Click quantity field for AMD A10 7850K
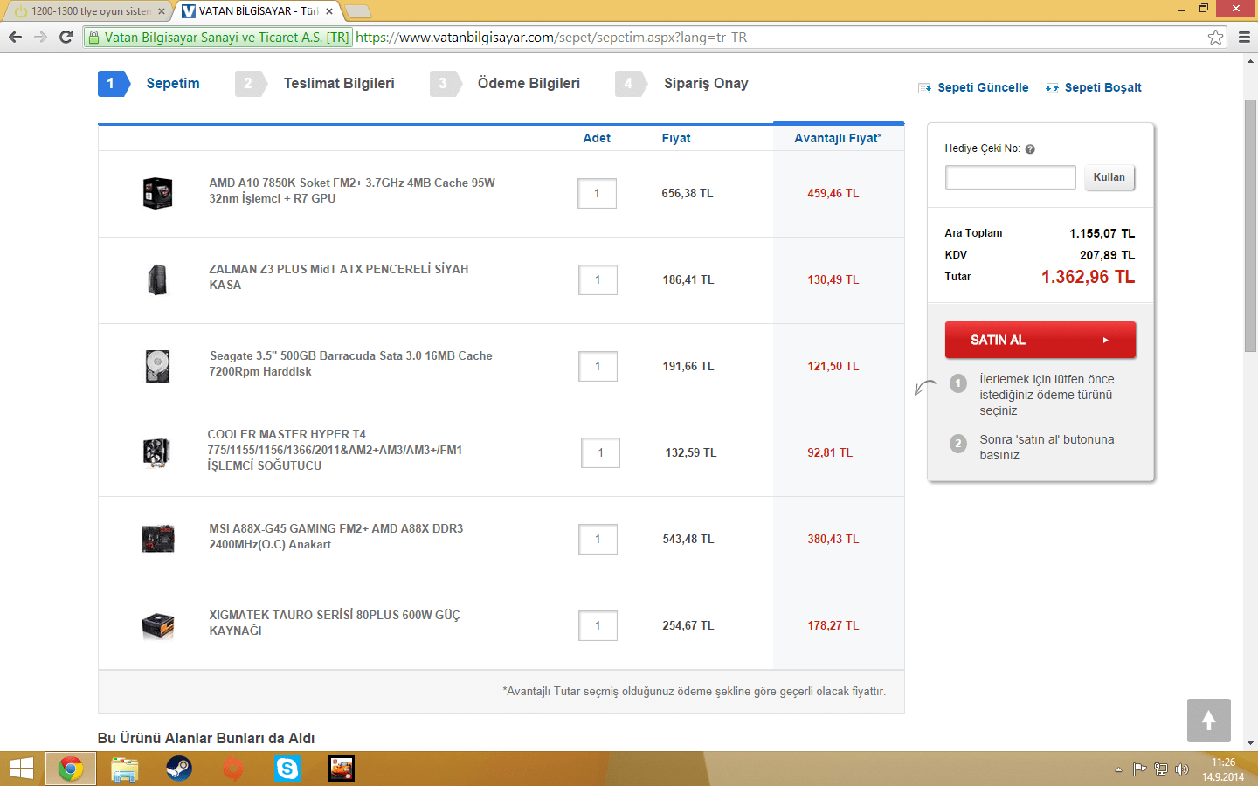Image resolution: width=1258 pixels, height=786 pixels. coord(598,194)
